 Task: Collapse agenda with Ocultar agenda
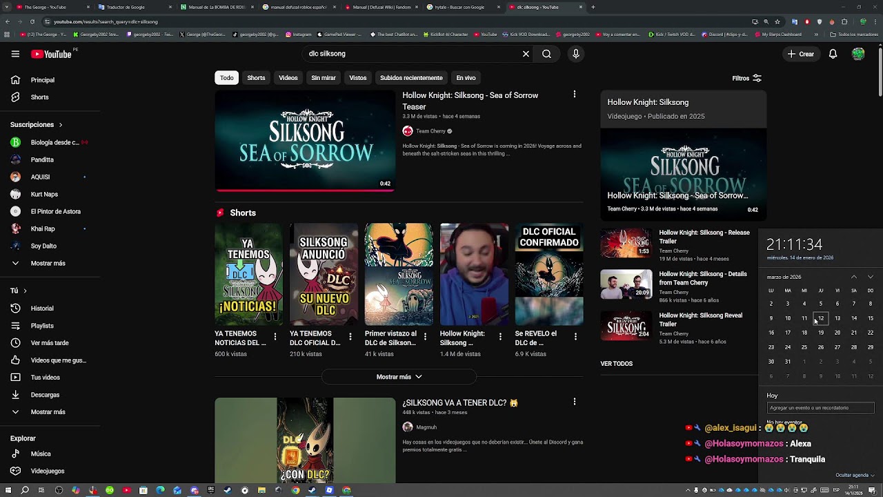[x=855, y=475]
